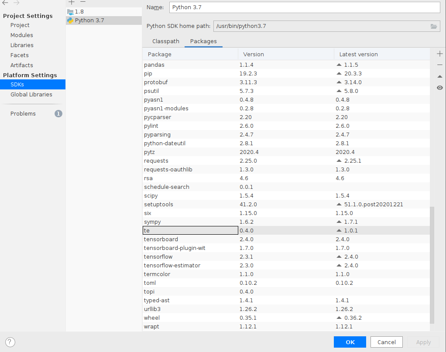The image size is (446, 352).
Task: Click installed version 2.20 of pycparser
Action: tap(245, 117)
